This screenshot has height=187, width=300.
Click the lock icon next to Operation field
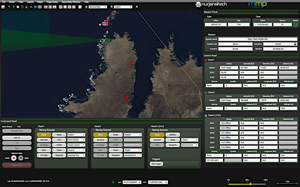[x=295, y=44]
